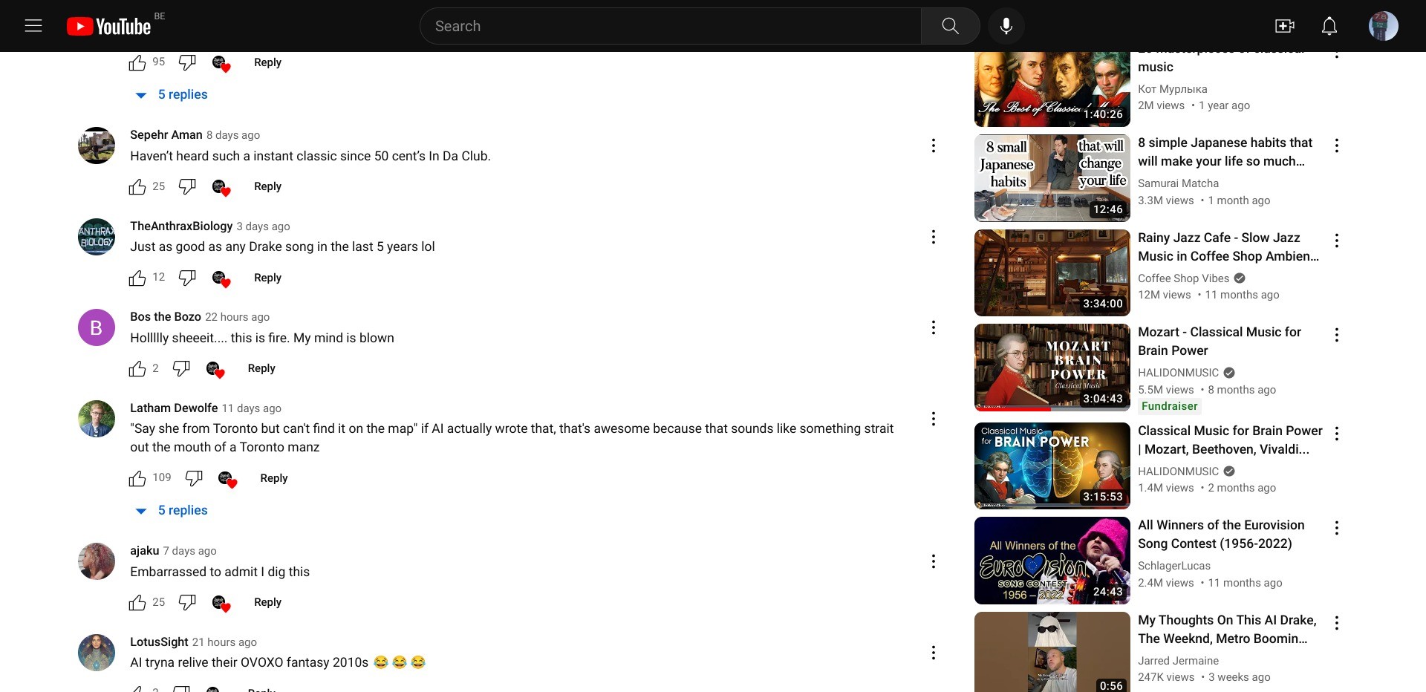Viewport: 1426px width, 692px height.
Task: Click the Fundraiser badge
Action: point(1169,406)
